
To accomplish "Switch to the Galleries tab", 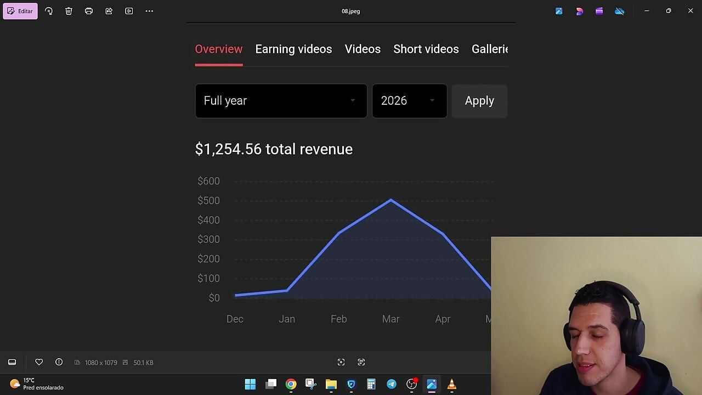I will [490, 49].
